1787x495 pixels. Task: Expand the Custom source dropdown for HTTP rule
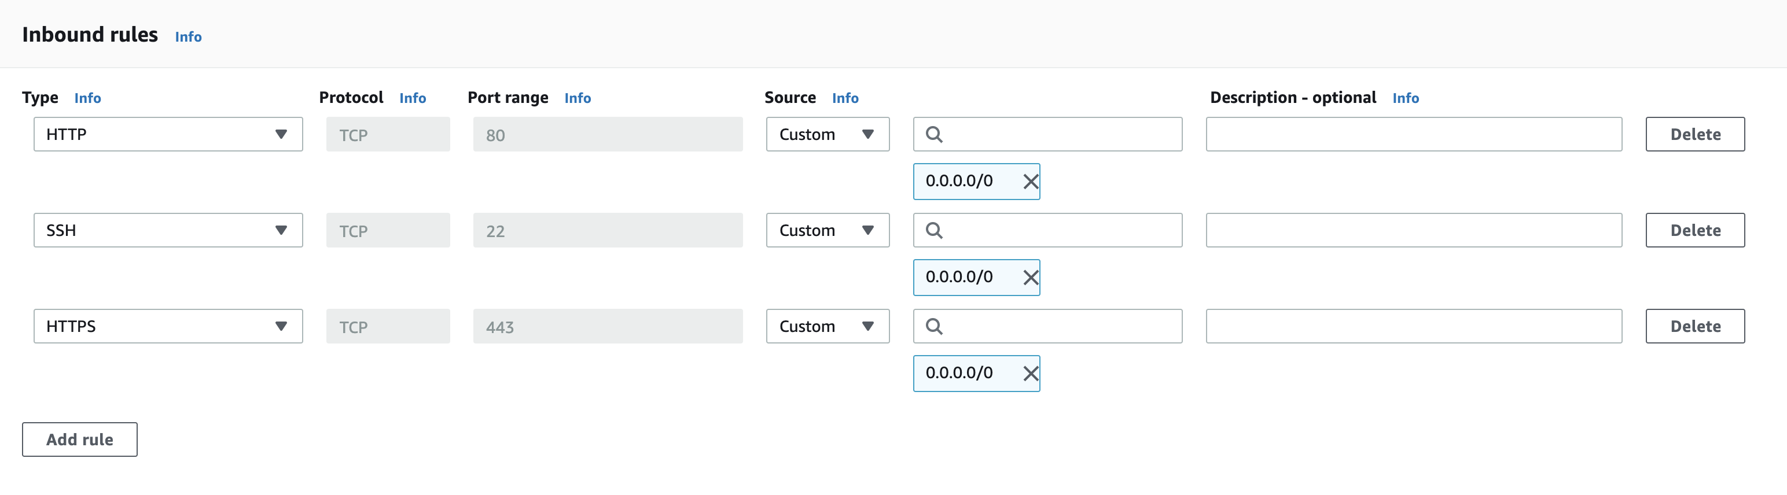click(827, 135)
